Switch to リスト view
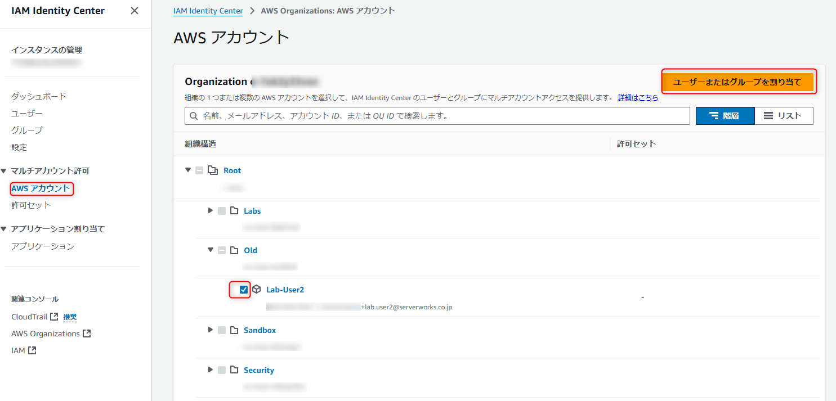The image size is (836, 401). [x=784, y=116]
